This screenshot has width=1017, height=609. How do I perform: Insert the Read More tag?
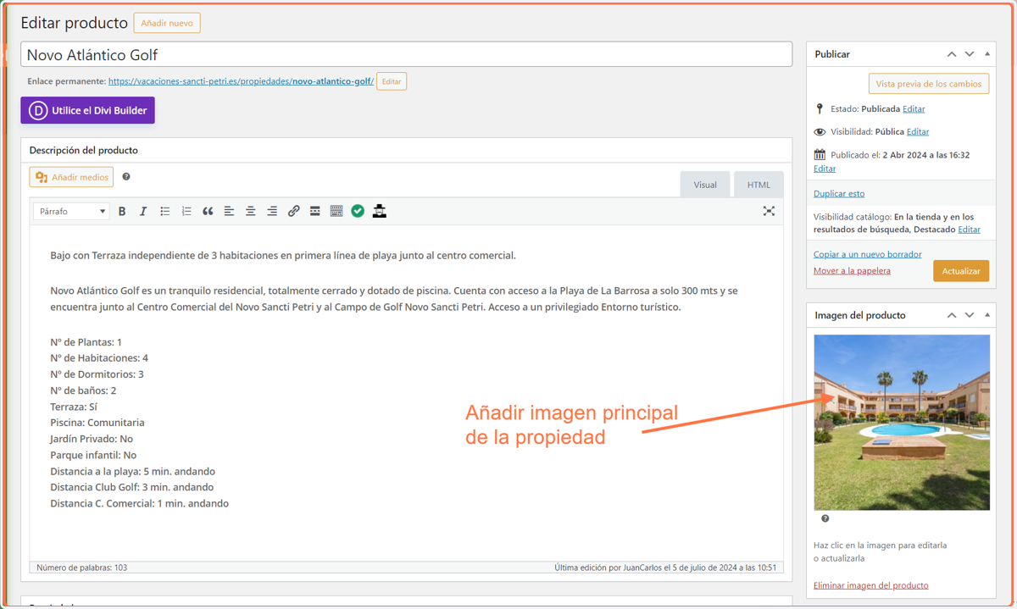click(314, 211)
